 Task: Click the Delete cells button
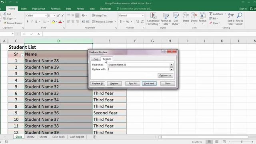click(194, 19)
